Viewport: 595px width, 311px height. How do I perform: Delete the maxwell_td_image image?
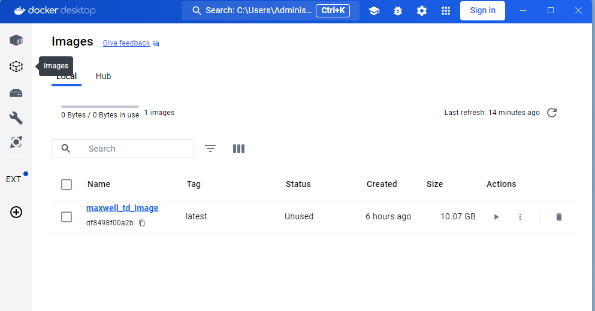[558, 217]
